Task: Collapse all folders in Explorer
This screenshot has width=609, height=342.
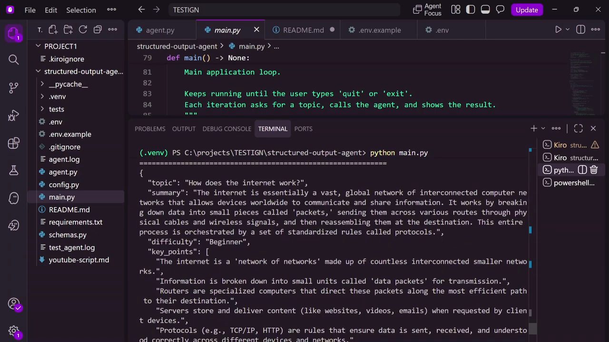Action: 98,29
